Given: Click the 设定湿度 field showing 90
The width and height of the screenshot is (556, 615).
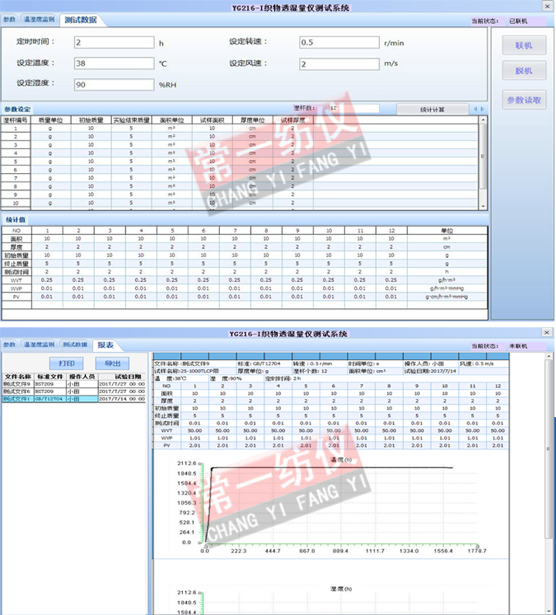Looking at the screenshot, I should (114, 84).
